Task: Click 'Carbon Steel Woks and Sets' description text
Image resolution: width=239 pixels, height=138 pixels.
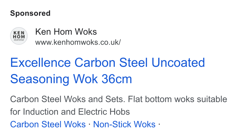Action: tap(68, 99)
